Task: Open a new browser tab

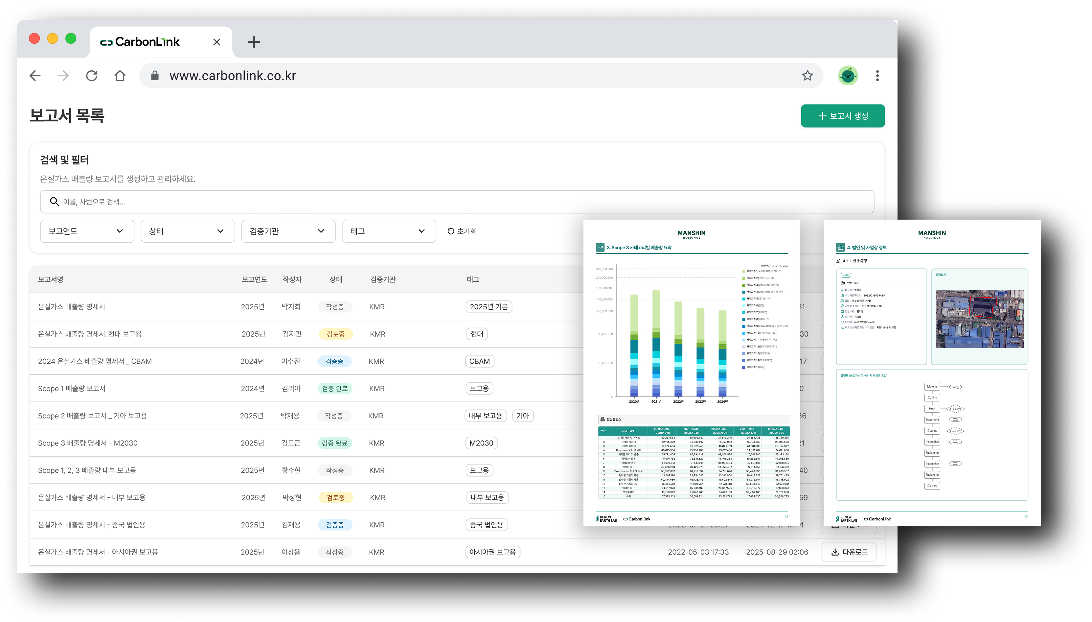Action: pyautogui.click(x=254, y=41)
